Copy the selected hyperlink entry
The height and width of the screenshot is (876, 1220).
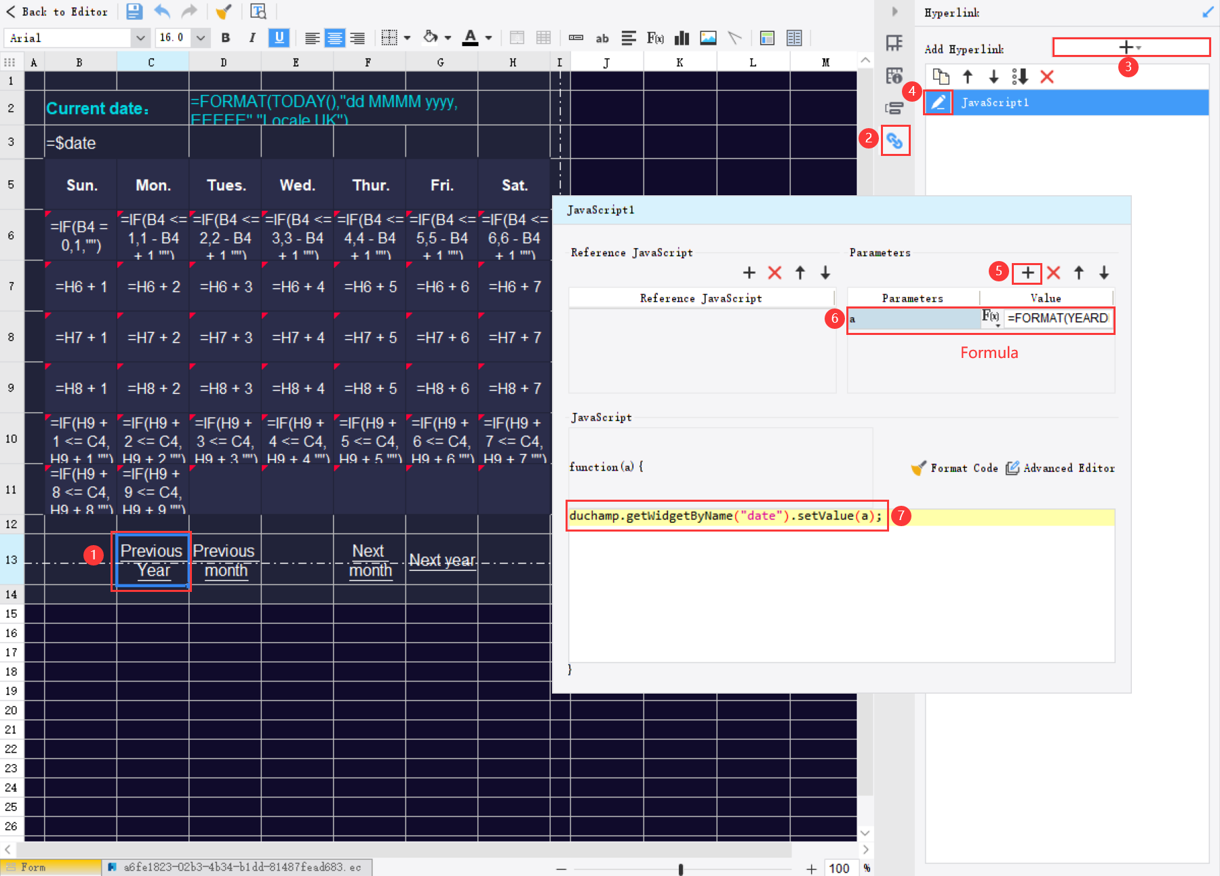(x=941, y=77)
